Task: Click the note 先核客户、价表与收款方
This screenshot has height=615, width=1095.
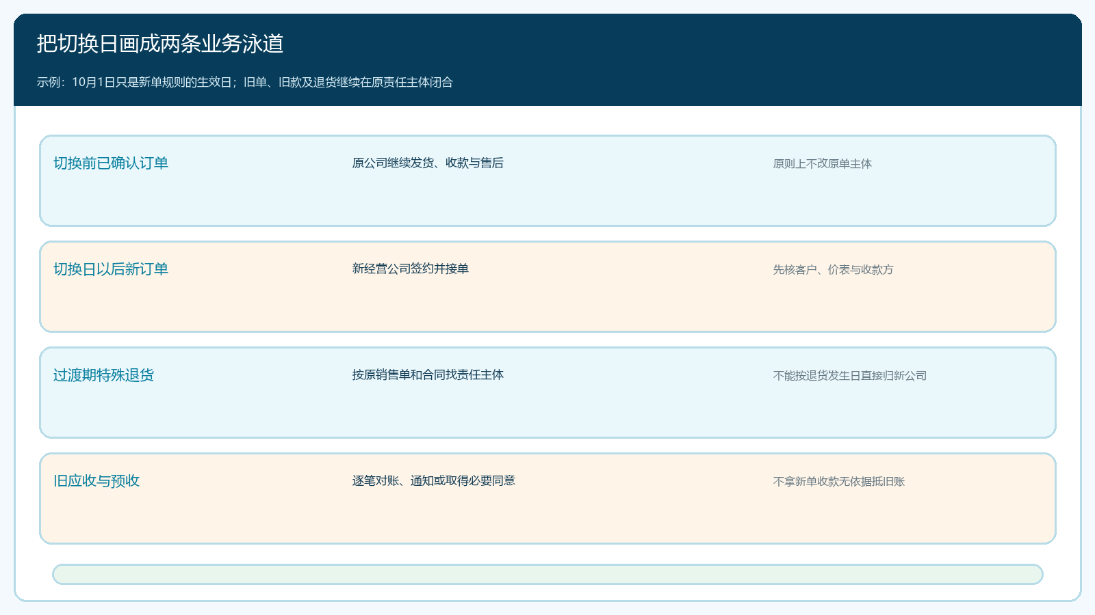Action: (834, 270)
